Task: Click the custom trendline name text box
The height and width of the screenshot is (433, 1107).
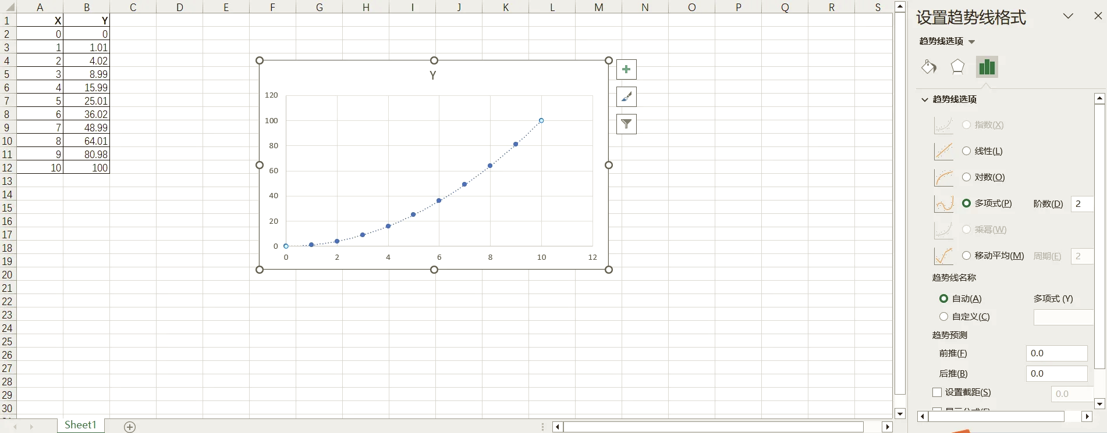Action: (x=1063, y=317)
